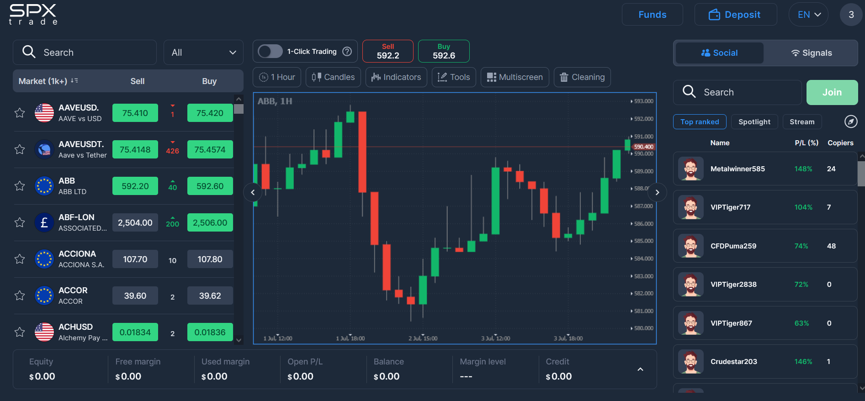
Task: Click the Cleaning trash button
Action: click(x=582, y=77)
